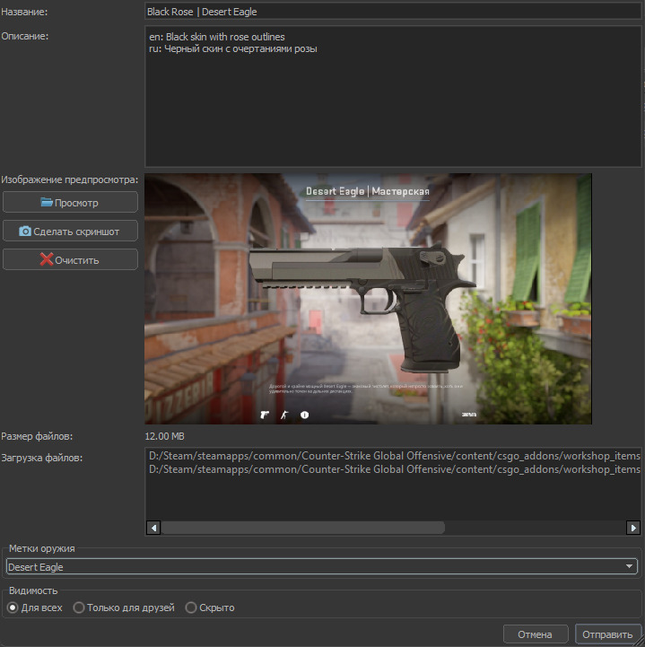Select the Только для друзей option
645x647 pixels.
pos(124,608)
